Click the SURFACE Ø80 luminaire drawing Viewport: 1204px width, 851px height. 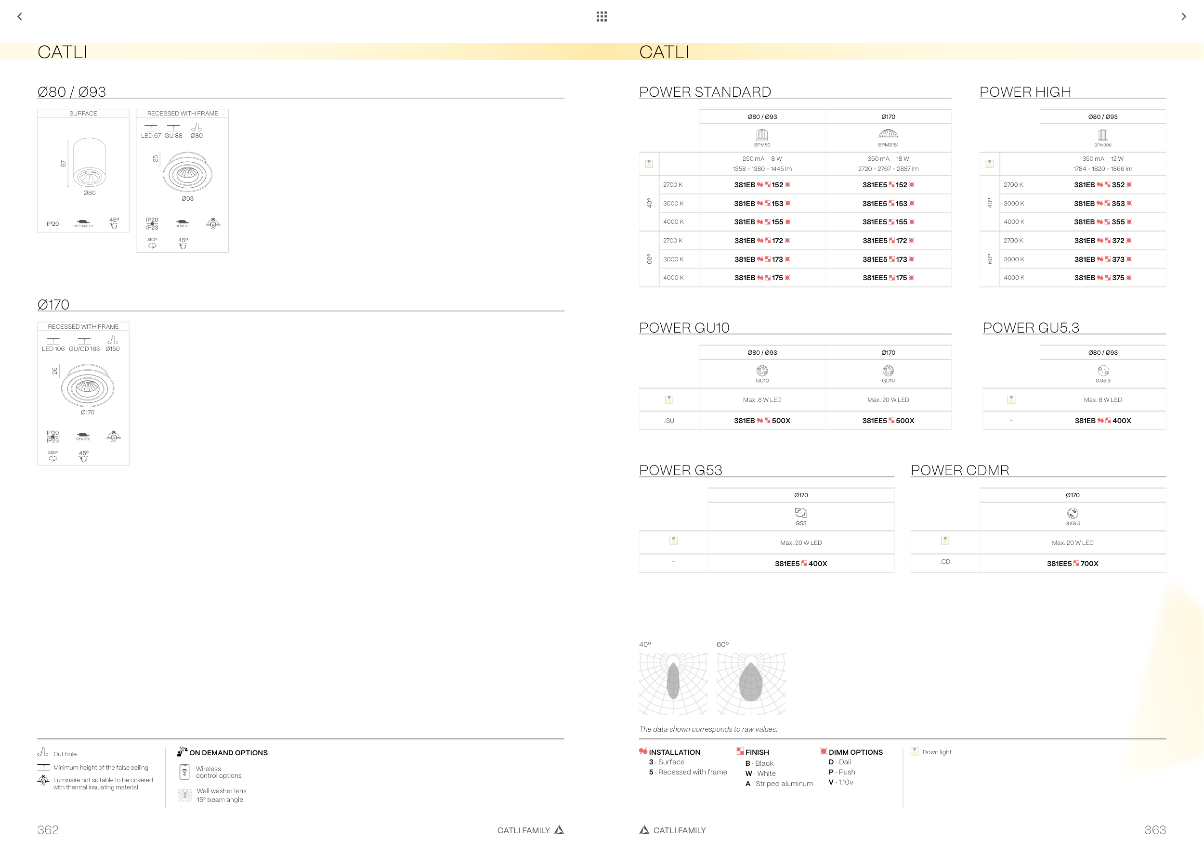(x=89, y=163)
